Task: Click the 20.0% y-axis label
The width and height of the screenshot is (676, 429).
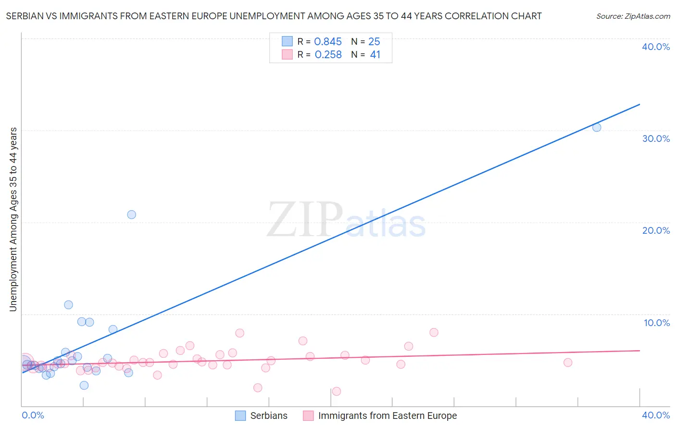Action: pyautogui.click(x=656, y=230)
